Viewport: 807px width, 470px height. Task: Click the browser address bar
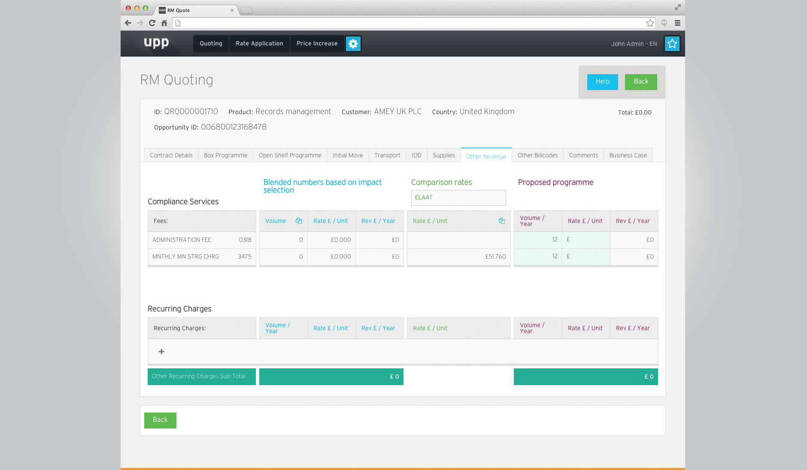tap(413, 23)
